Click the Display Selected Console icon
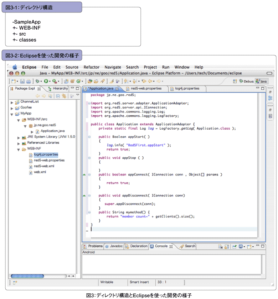Image resolution: width=278 pixels, height=299 pixels. point(241,247)
